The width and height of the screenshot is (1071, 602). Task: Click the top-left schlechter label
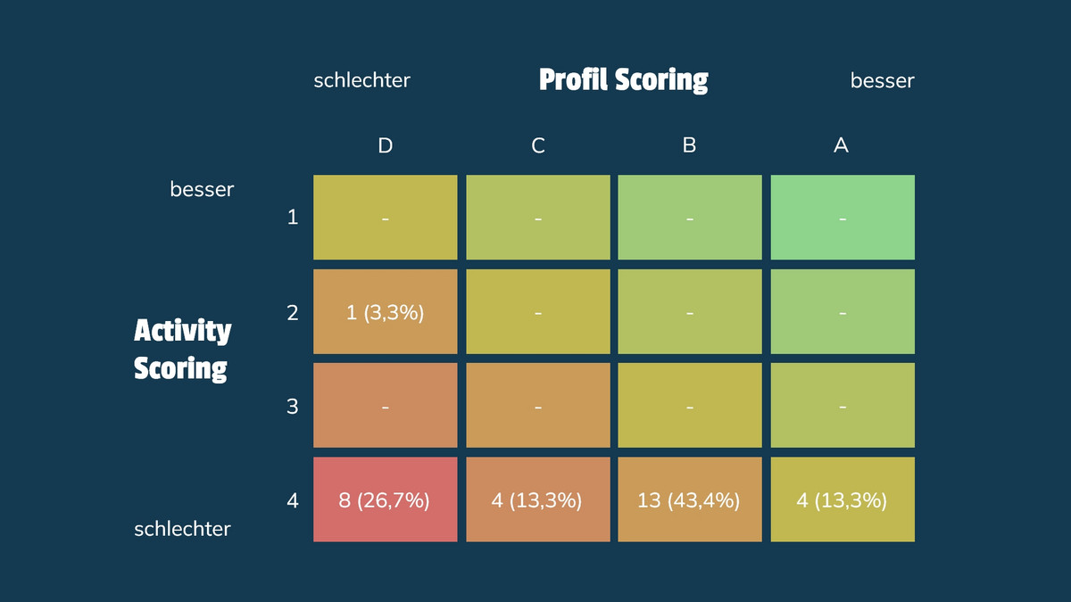tap(361, 80)
